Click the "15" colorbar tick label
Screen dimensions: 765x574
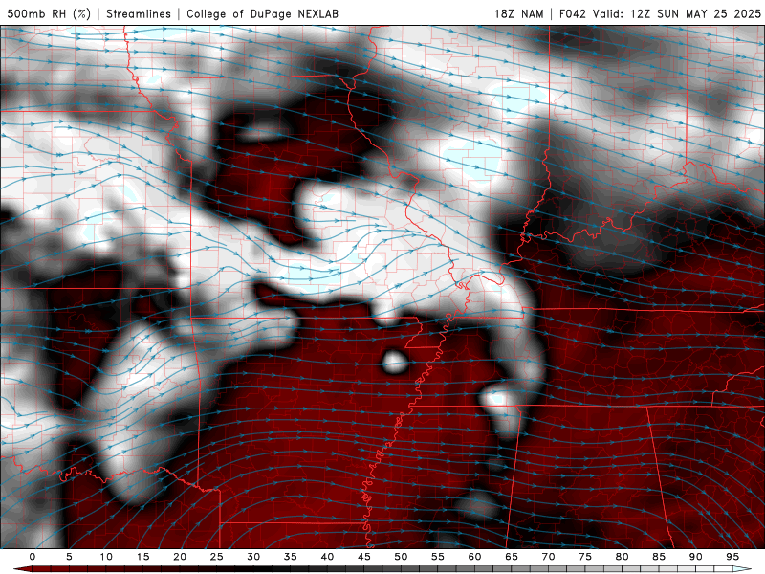click(x=142, y=557)
